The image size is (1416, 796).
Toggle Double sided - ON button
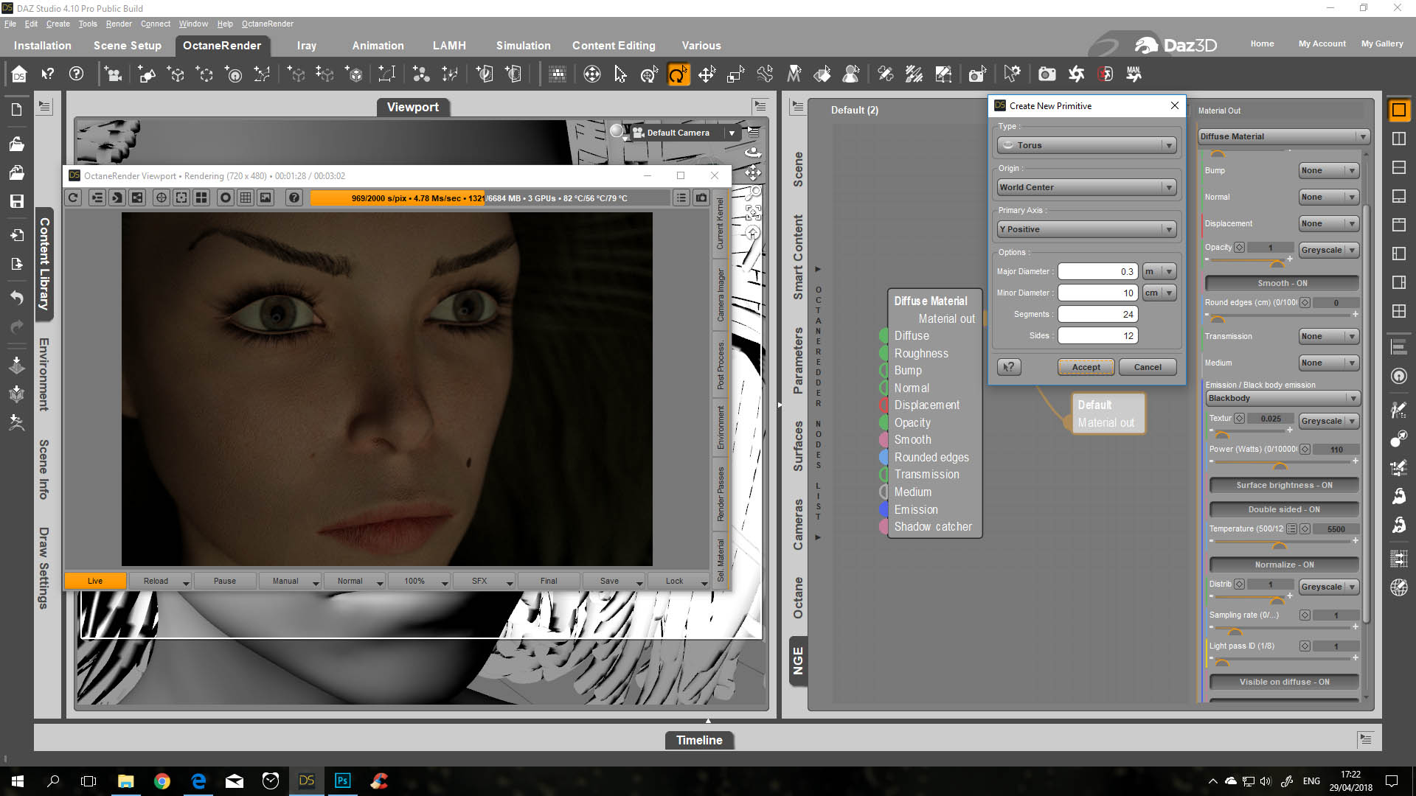tap(1283, 509)
